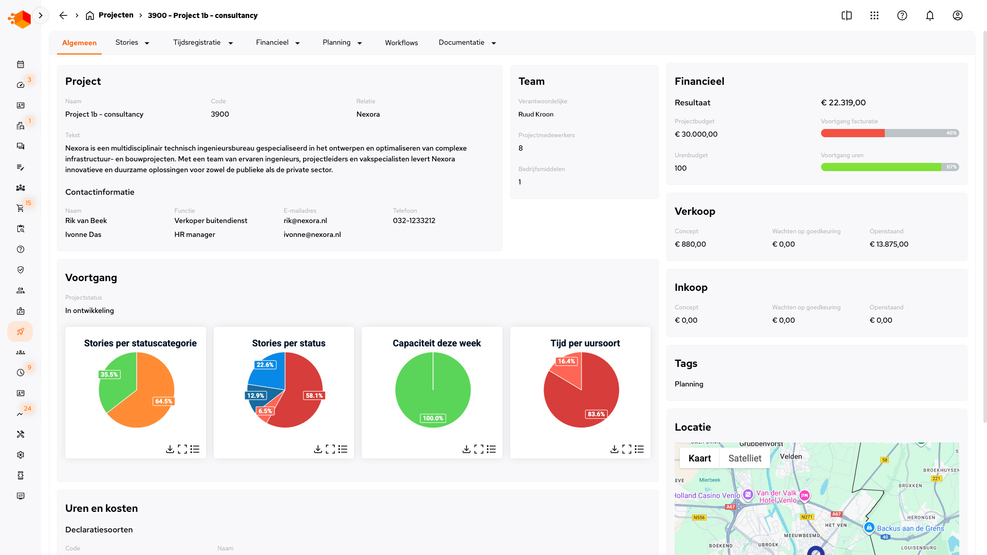Toggle the split panel view icon
The image size is (987, 555).
pyautogui.click(x=846, y=15)
